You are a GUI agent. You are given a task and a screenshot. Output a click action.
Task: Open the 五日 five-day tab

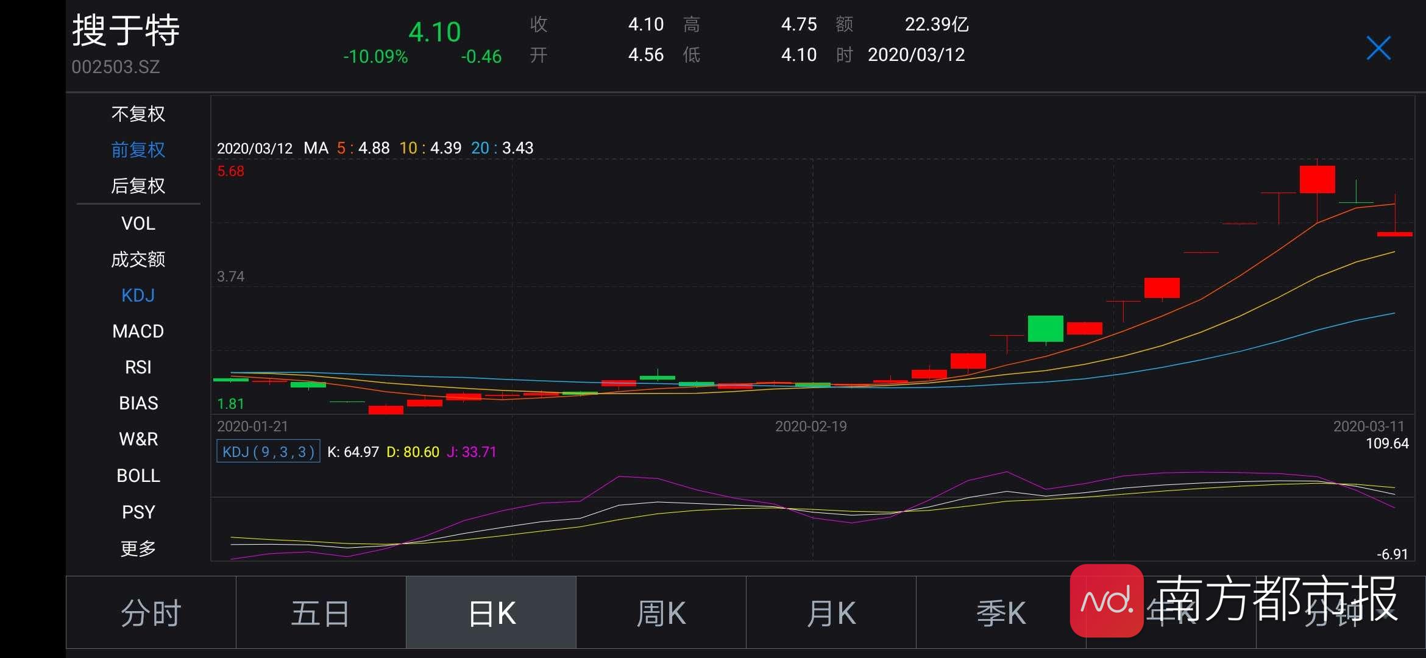pyautogui.click(x=321, y=613)
